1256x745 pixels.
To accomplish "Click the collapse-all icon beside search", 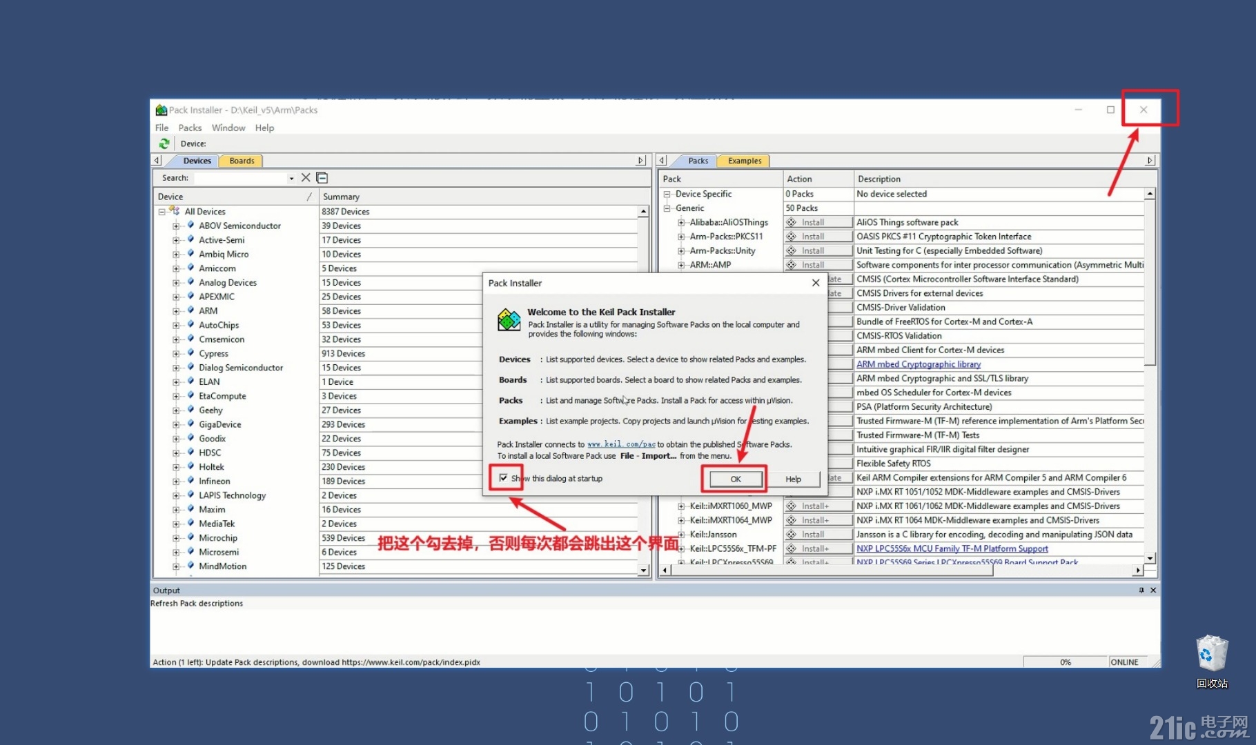I will (322, 178).
